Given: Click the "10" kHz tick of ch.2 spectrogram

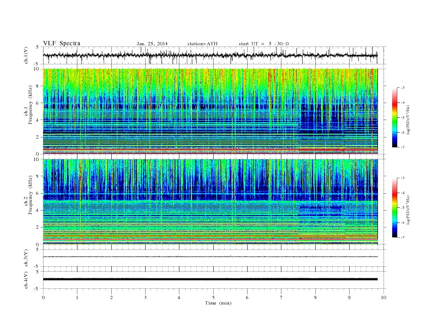Looking at the screenshot, I should 37,159.
